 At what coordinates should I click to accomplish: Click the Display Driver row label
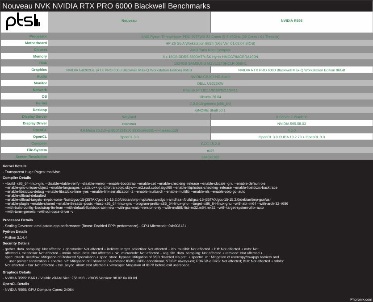(x=35, y=123)
